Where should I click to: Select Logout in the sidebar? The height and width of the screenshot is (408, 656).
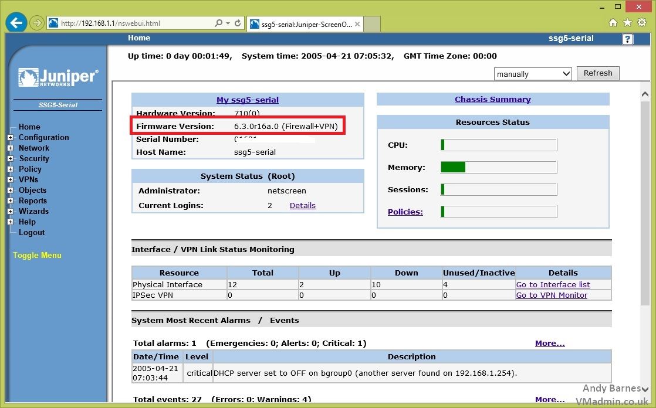pos(32,233)
